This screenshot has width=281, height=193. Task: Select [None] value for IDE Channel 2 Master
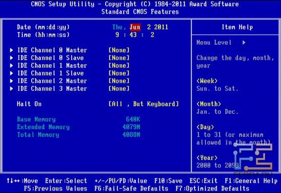(119, 81)
